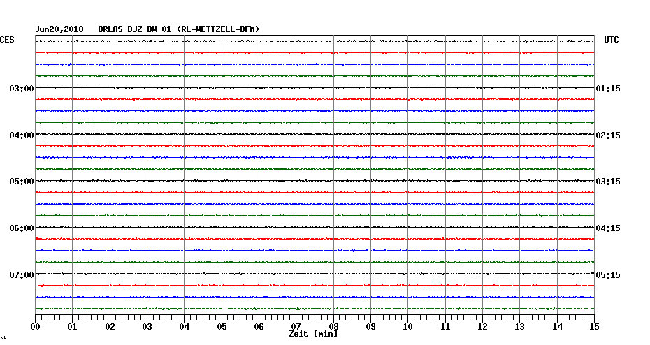650x345 pixels.
Task: Click the 15 minute tick label
Action: (x=593, y=327)
